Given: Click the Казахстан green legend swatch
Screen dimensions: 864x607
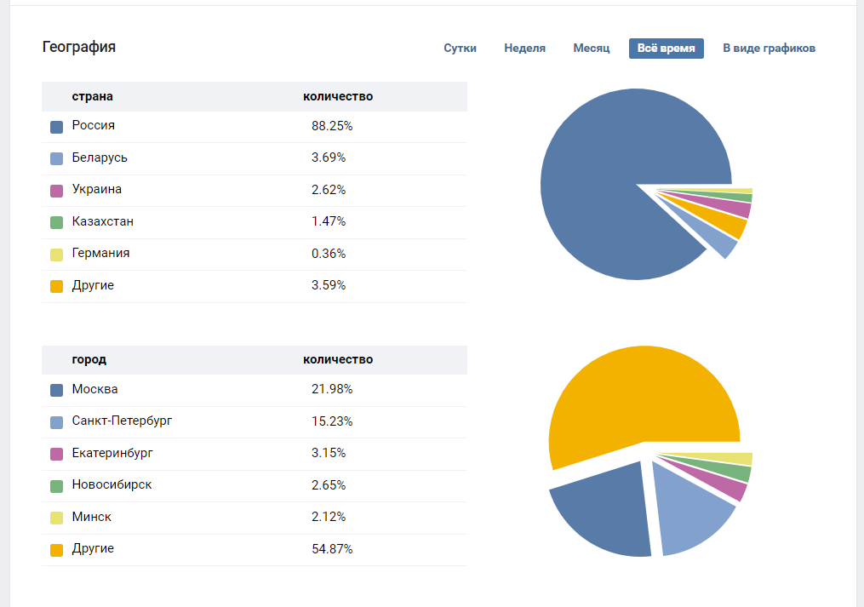Looking at the screenshot, I should (x=57, y=222).
